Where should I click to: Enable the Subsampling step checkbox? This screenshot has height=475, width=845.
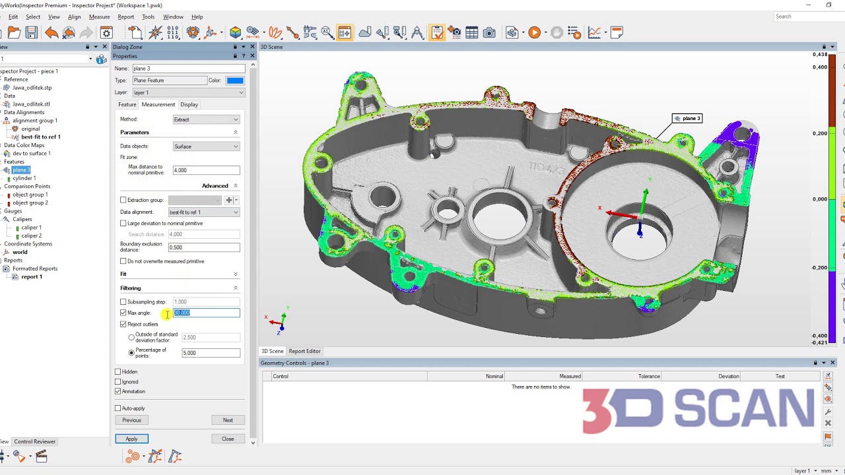coord(123,301)
